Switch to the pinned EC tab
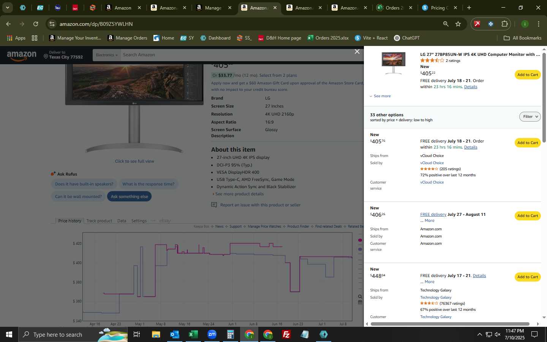 (40, 8)
